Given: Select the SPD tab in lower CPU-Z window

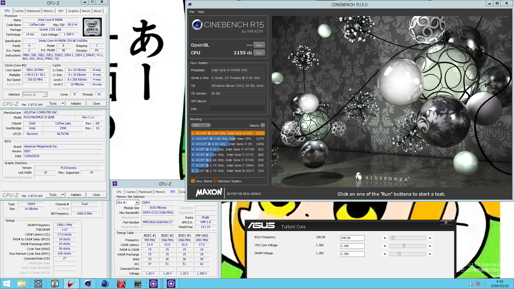Looking at the screenshot, I should pos(173,192).
